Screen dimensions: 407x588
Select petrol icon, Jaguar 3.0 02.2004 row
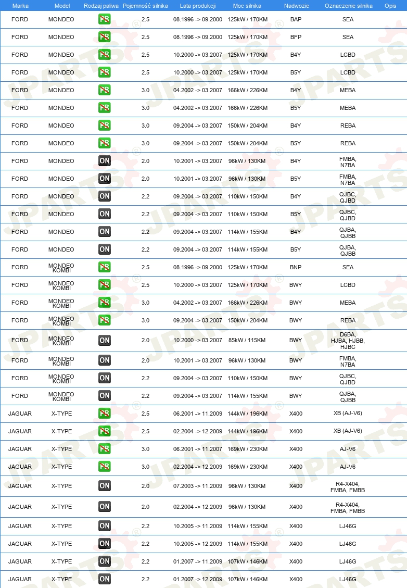(105, 467)
